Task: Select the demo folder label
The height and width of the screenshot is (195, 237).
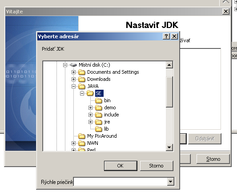Action: 110,107
